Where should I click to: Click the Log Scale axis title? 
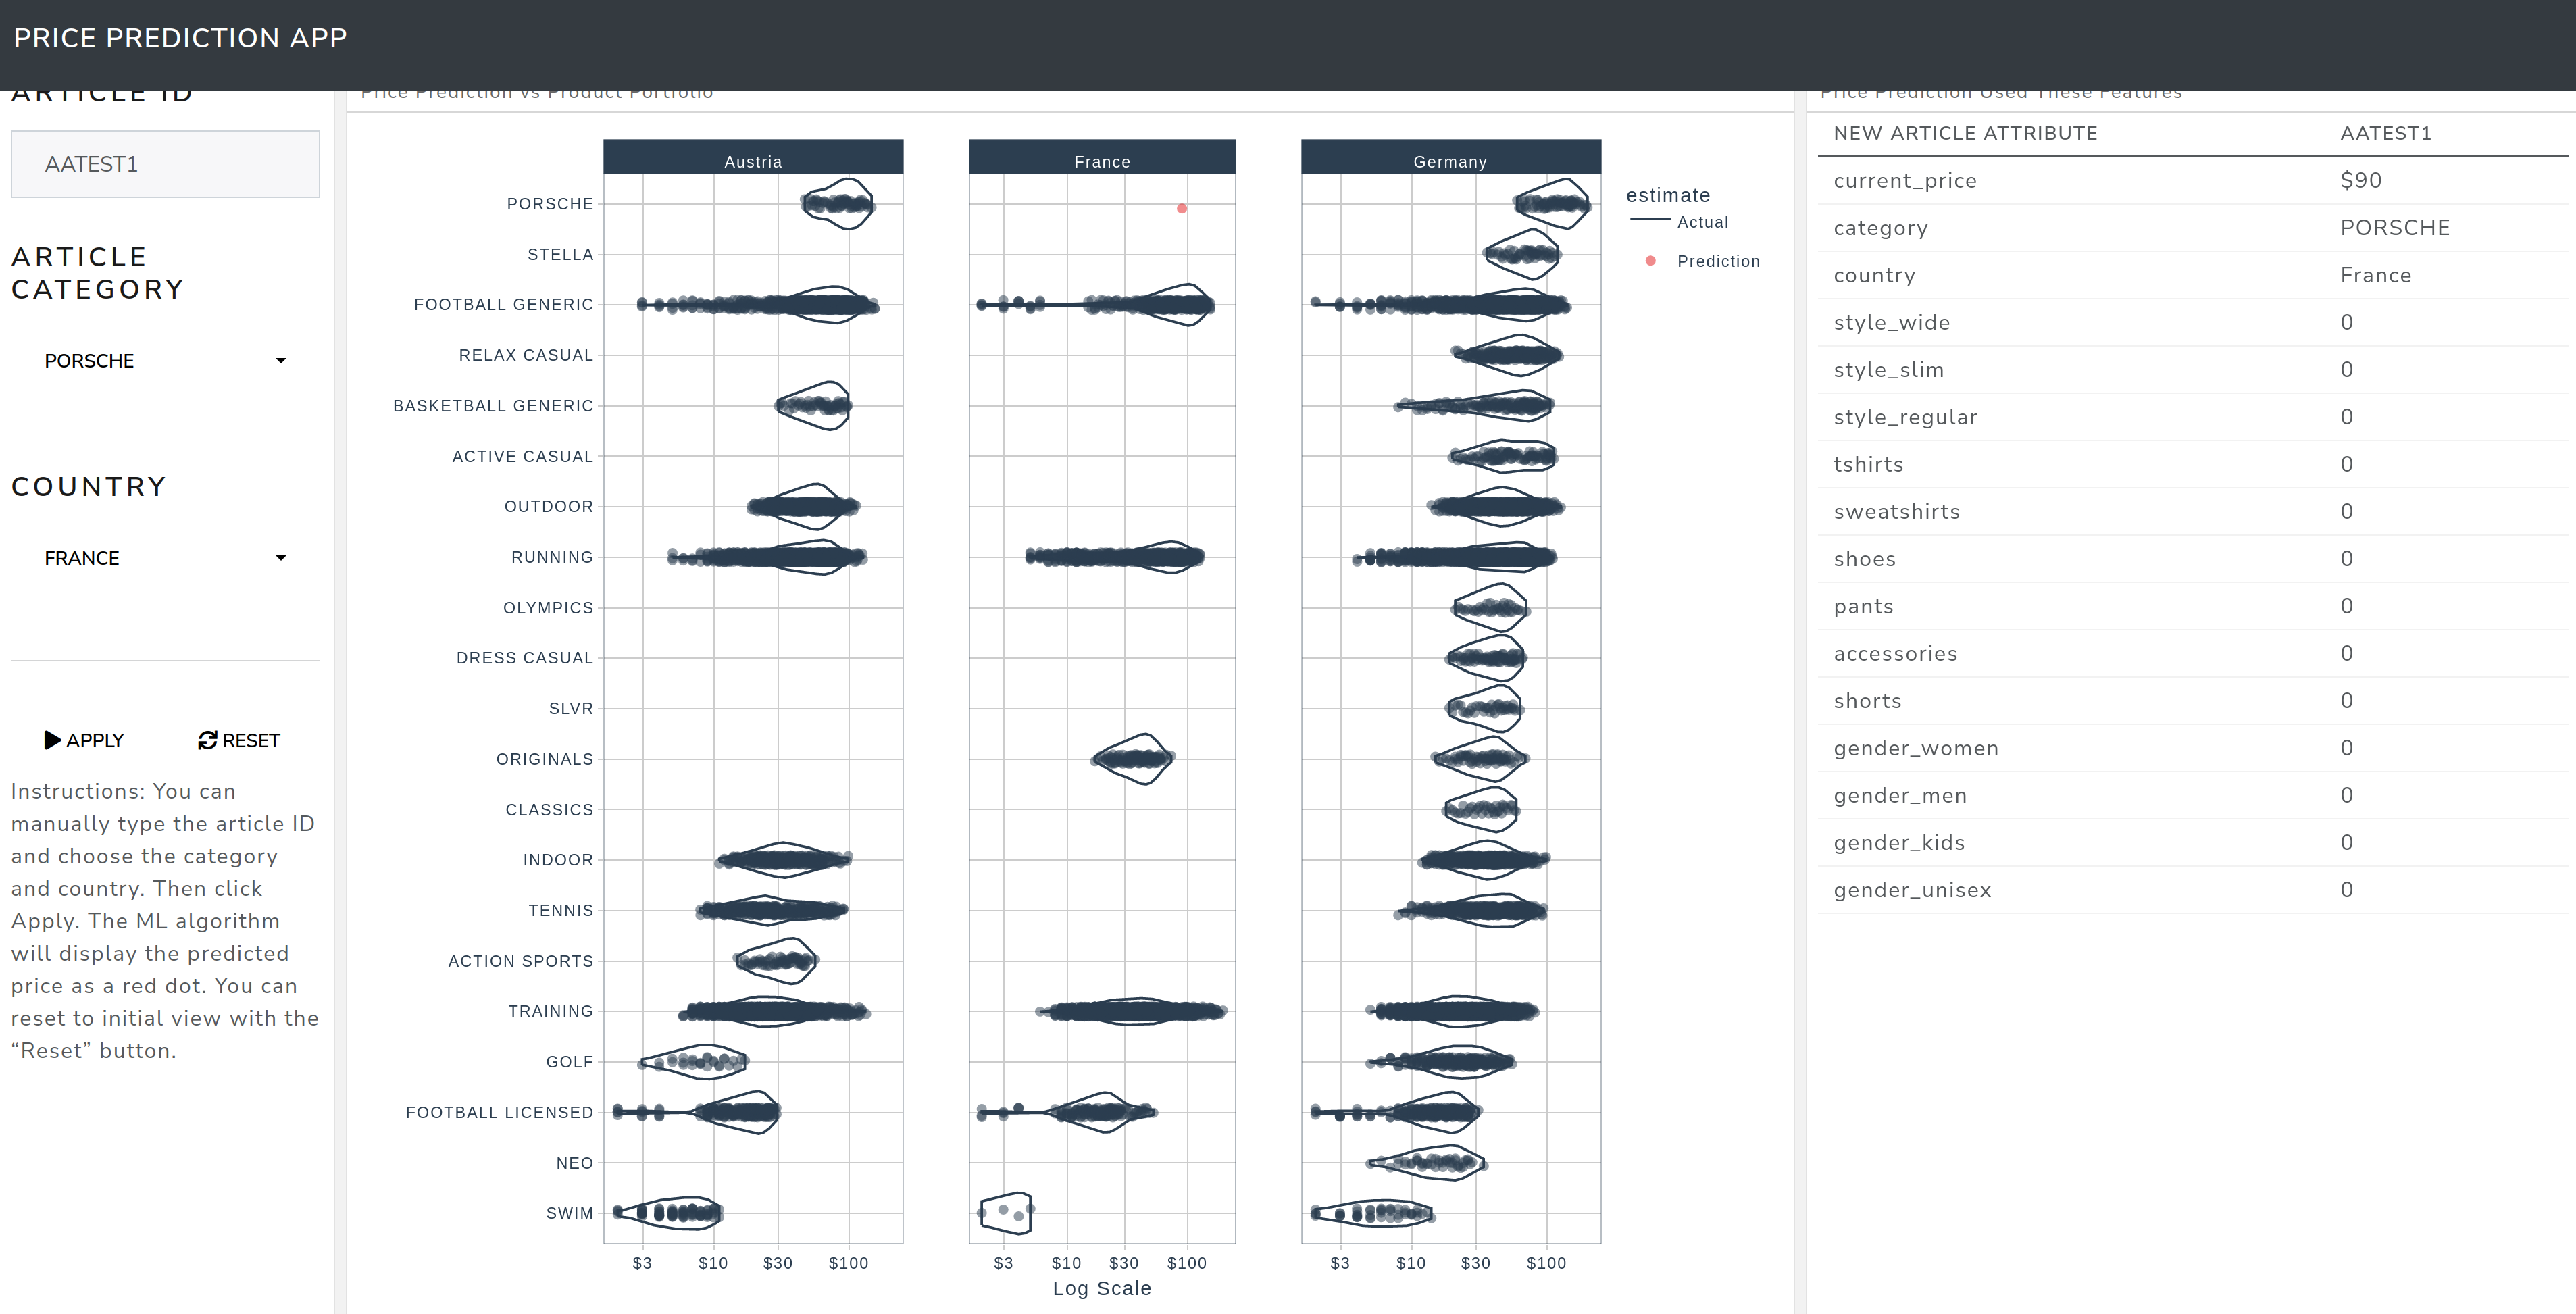(x=1102, y=1288)
